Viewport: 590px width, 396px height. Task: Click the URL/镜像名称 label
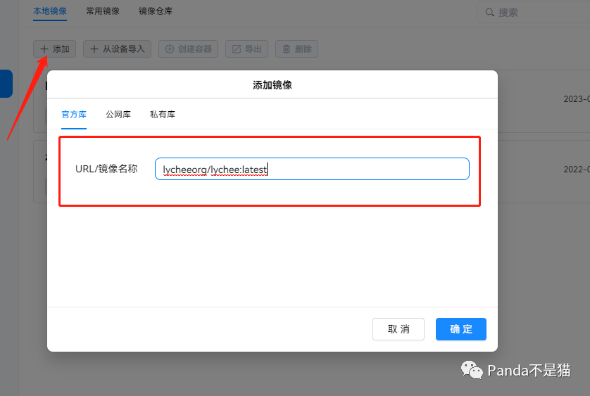coord(106,169)
